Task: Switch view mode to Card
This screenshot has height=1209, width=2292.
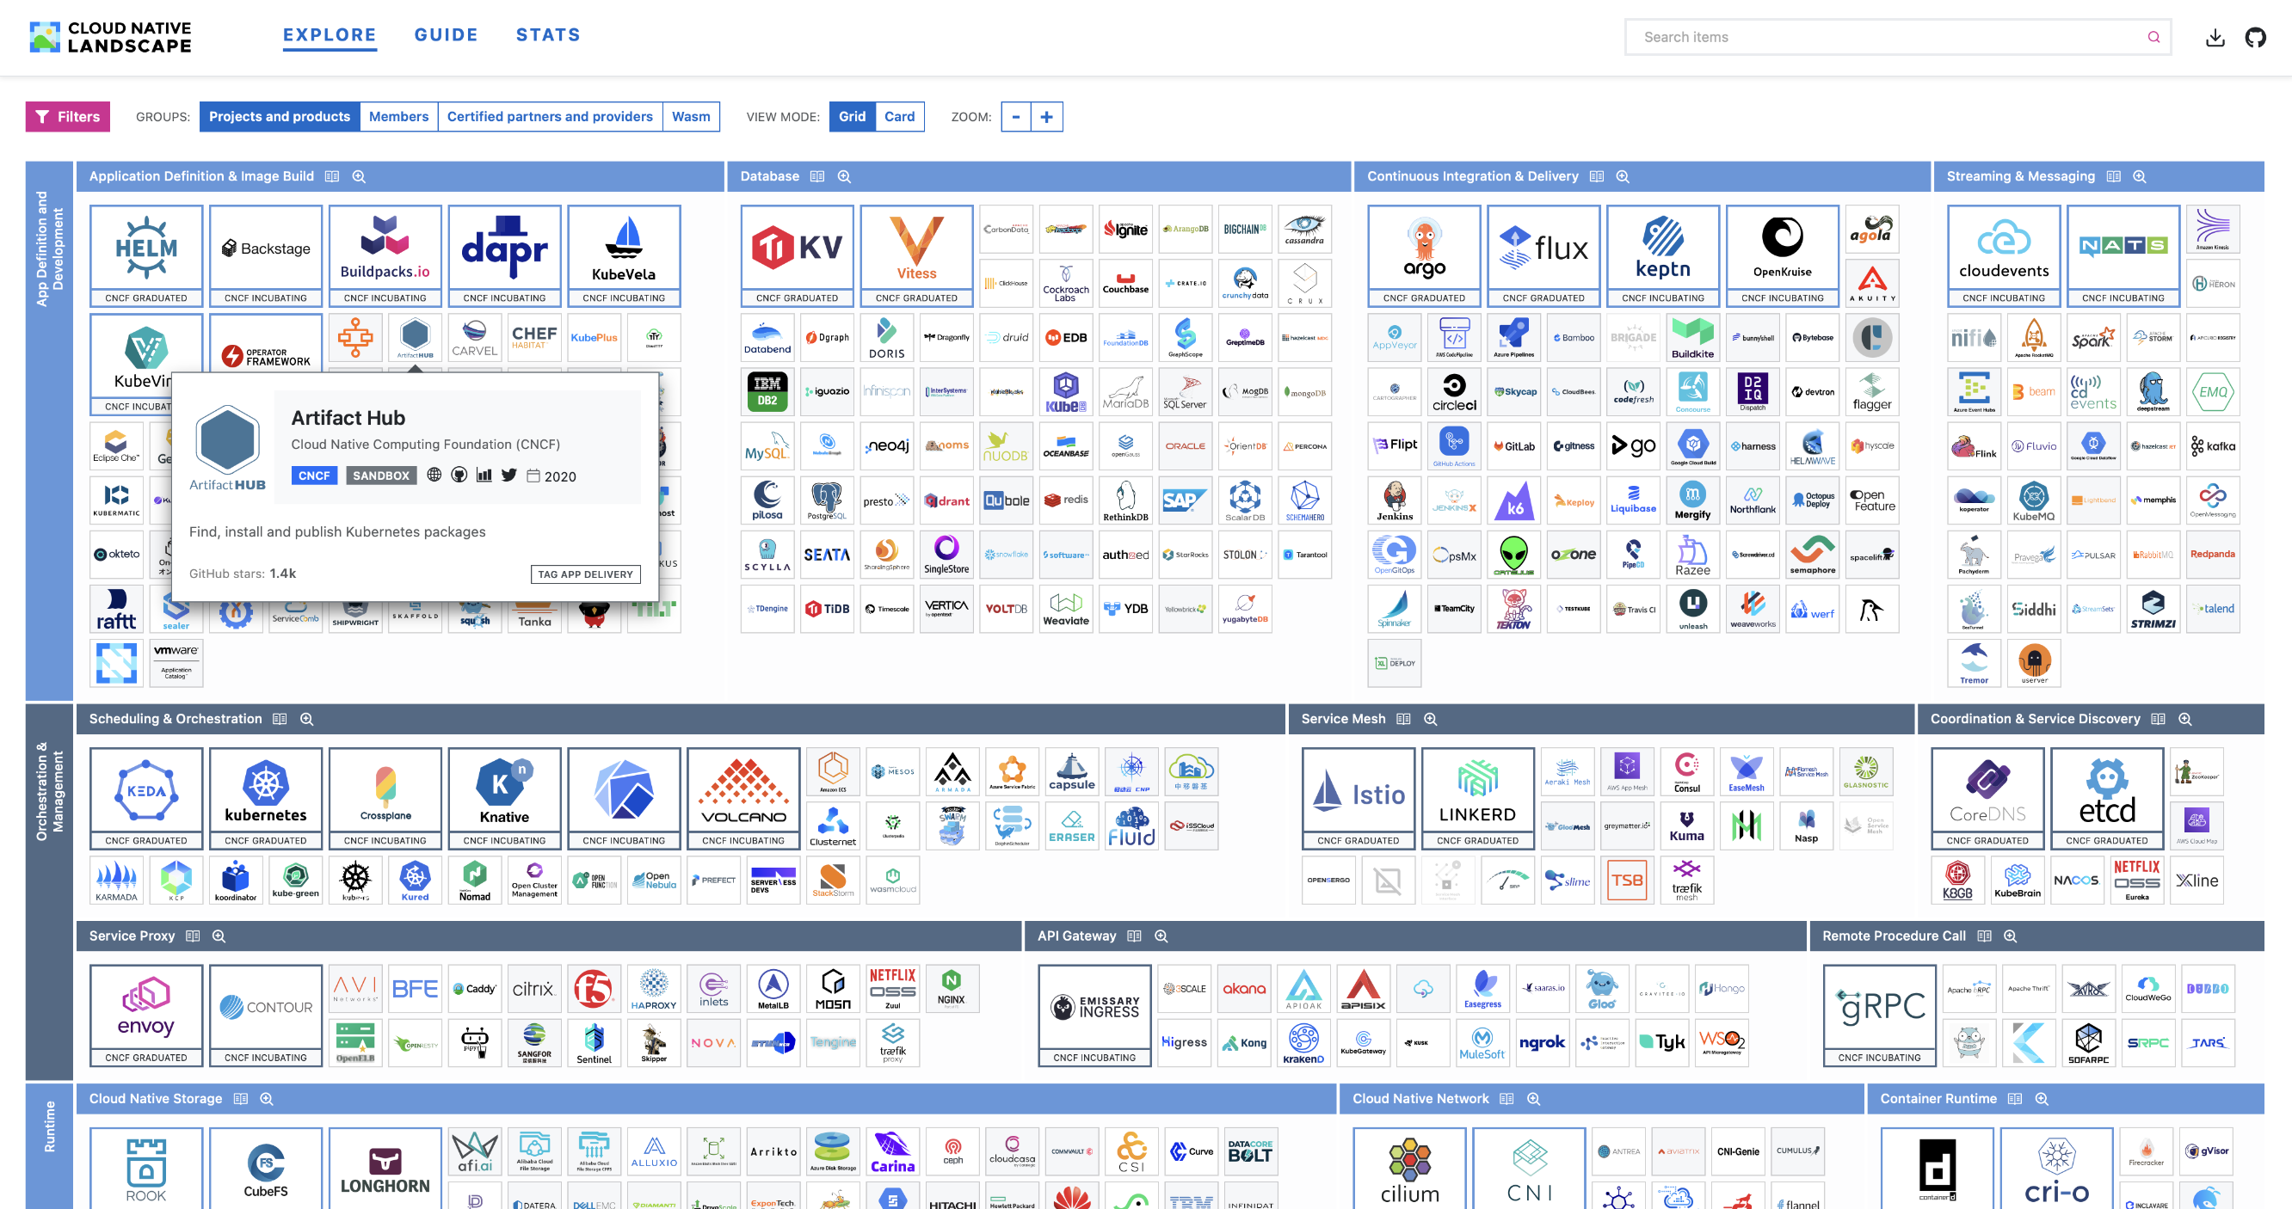Action: [899, 116]
